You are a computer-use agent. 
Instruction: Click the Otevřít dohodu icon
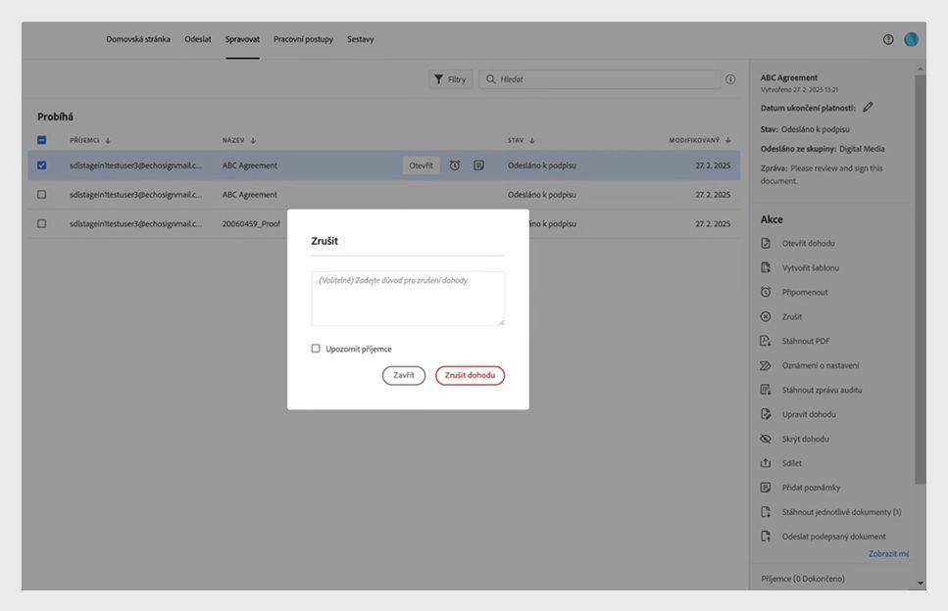click(x=766, y=243)
